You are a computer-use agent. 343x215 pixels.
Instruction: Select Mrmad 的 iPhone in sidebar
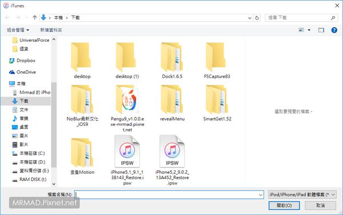pos(31,92)
